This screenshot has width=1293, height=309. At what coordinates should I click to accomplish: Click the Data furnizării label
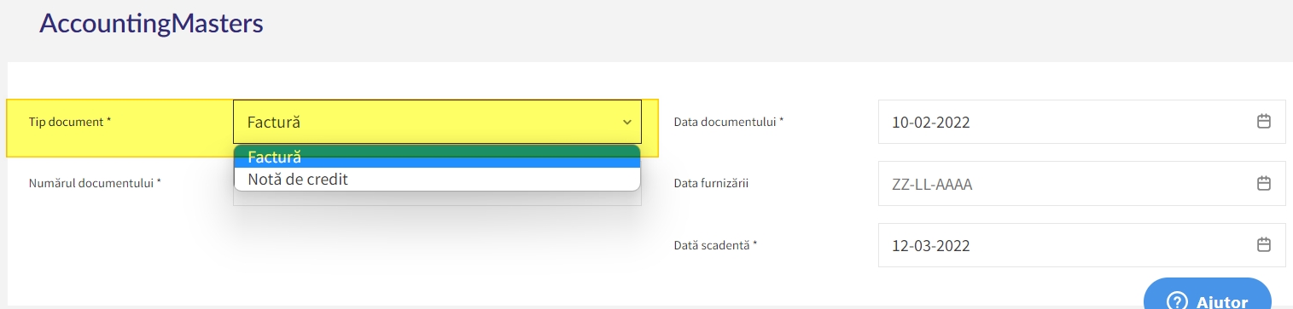pyautogui.click(x=711, y=183)
